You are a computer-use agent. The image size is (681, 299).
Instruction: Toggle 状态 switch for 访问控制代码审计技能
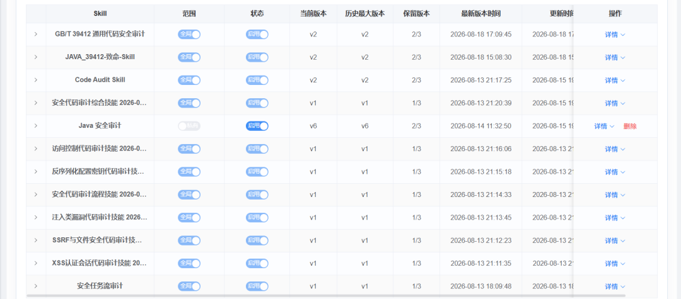(257, 149)
